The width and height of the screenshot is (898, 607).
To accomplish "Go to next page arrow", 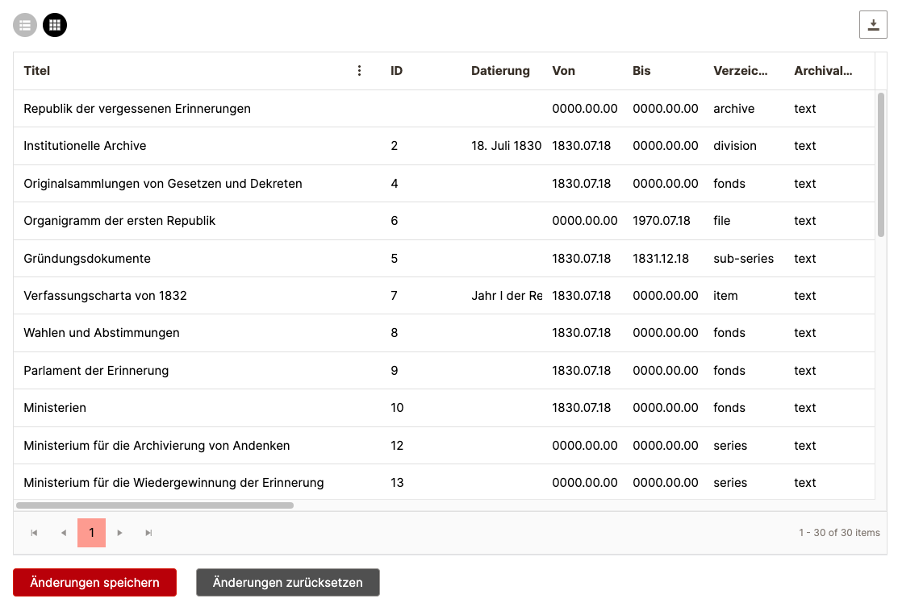I will pyautogui.click(x=120, y=533).
